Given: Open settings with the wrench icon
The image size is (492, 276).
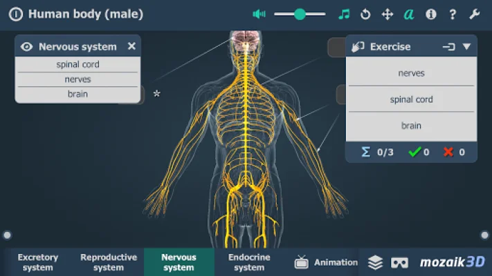Looking at the screenshot, I should (475, 14).
